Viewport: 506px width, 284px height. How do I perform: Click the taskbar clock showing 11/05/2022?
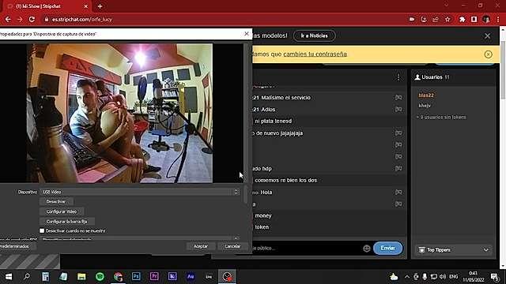pos(474,277)
